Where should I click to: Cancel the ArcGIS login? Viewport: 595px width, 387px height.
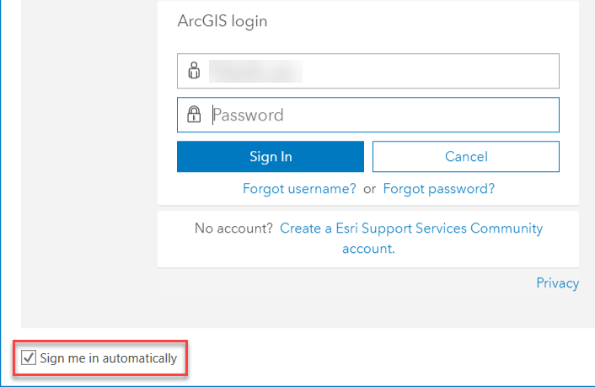tap(466, 157)
